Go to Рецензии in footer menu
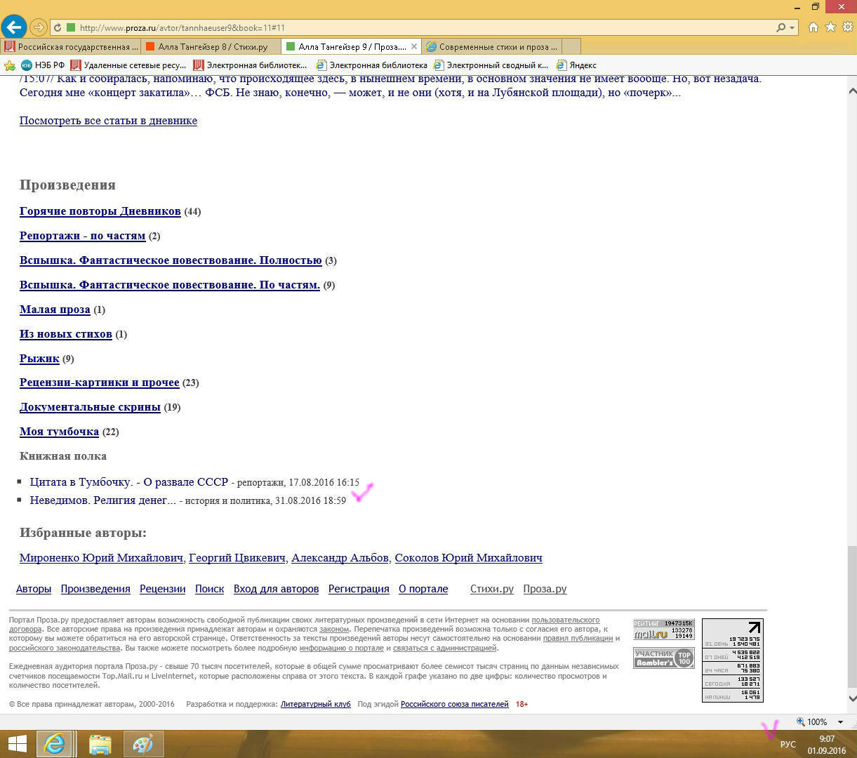 (162, 589)
